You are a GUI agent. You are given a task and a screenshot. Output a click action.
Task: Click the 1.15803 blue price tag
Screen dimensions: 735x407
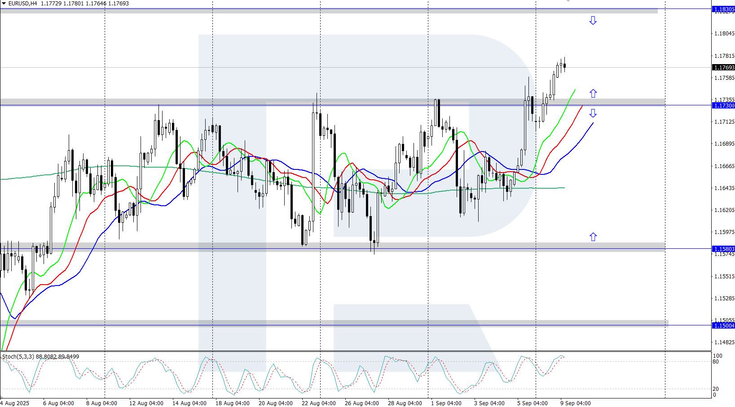click(723, 249)
